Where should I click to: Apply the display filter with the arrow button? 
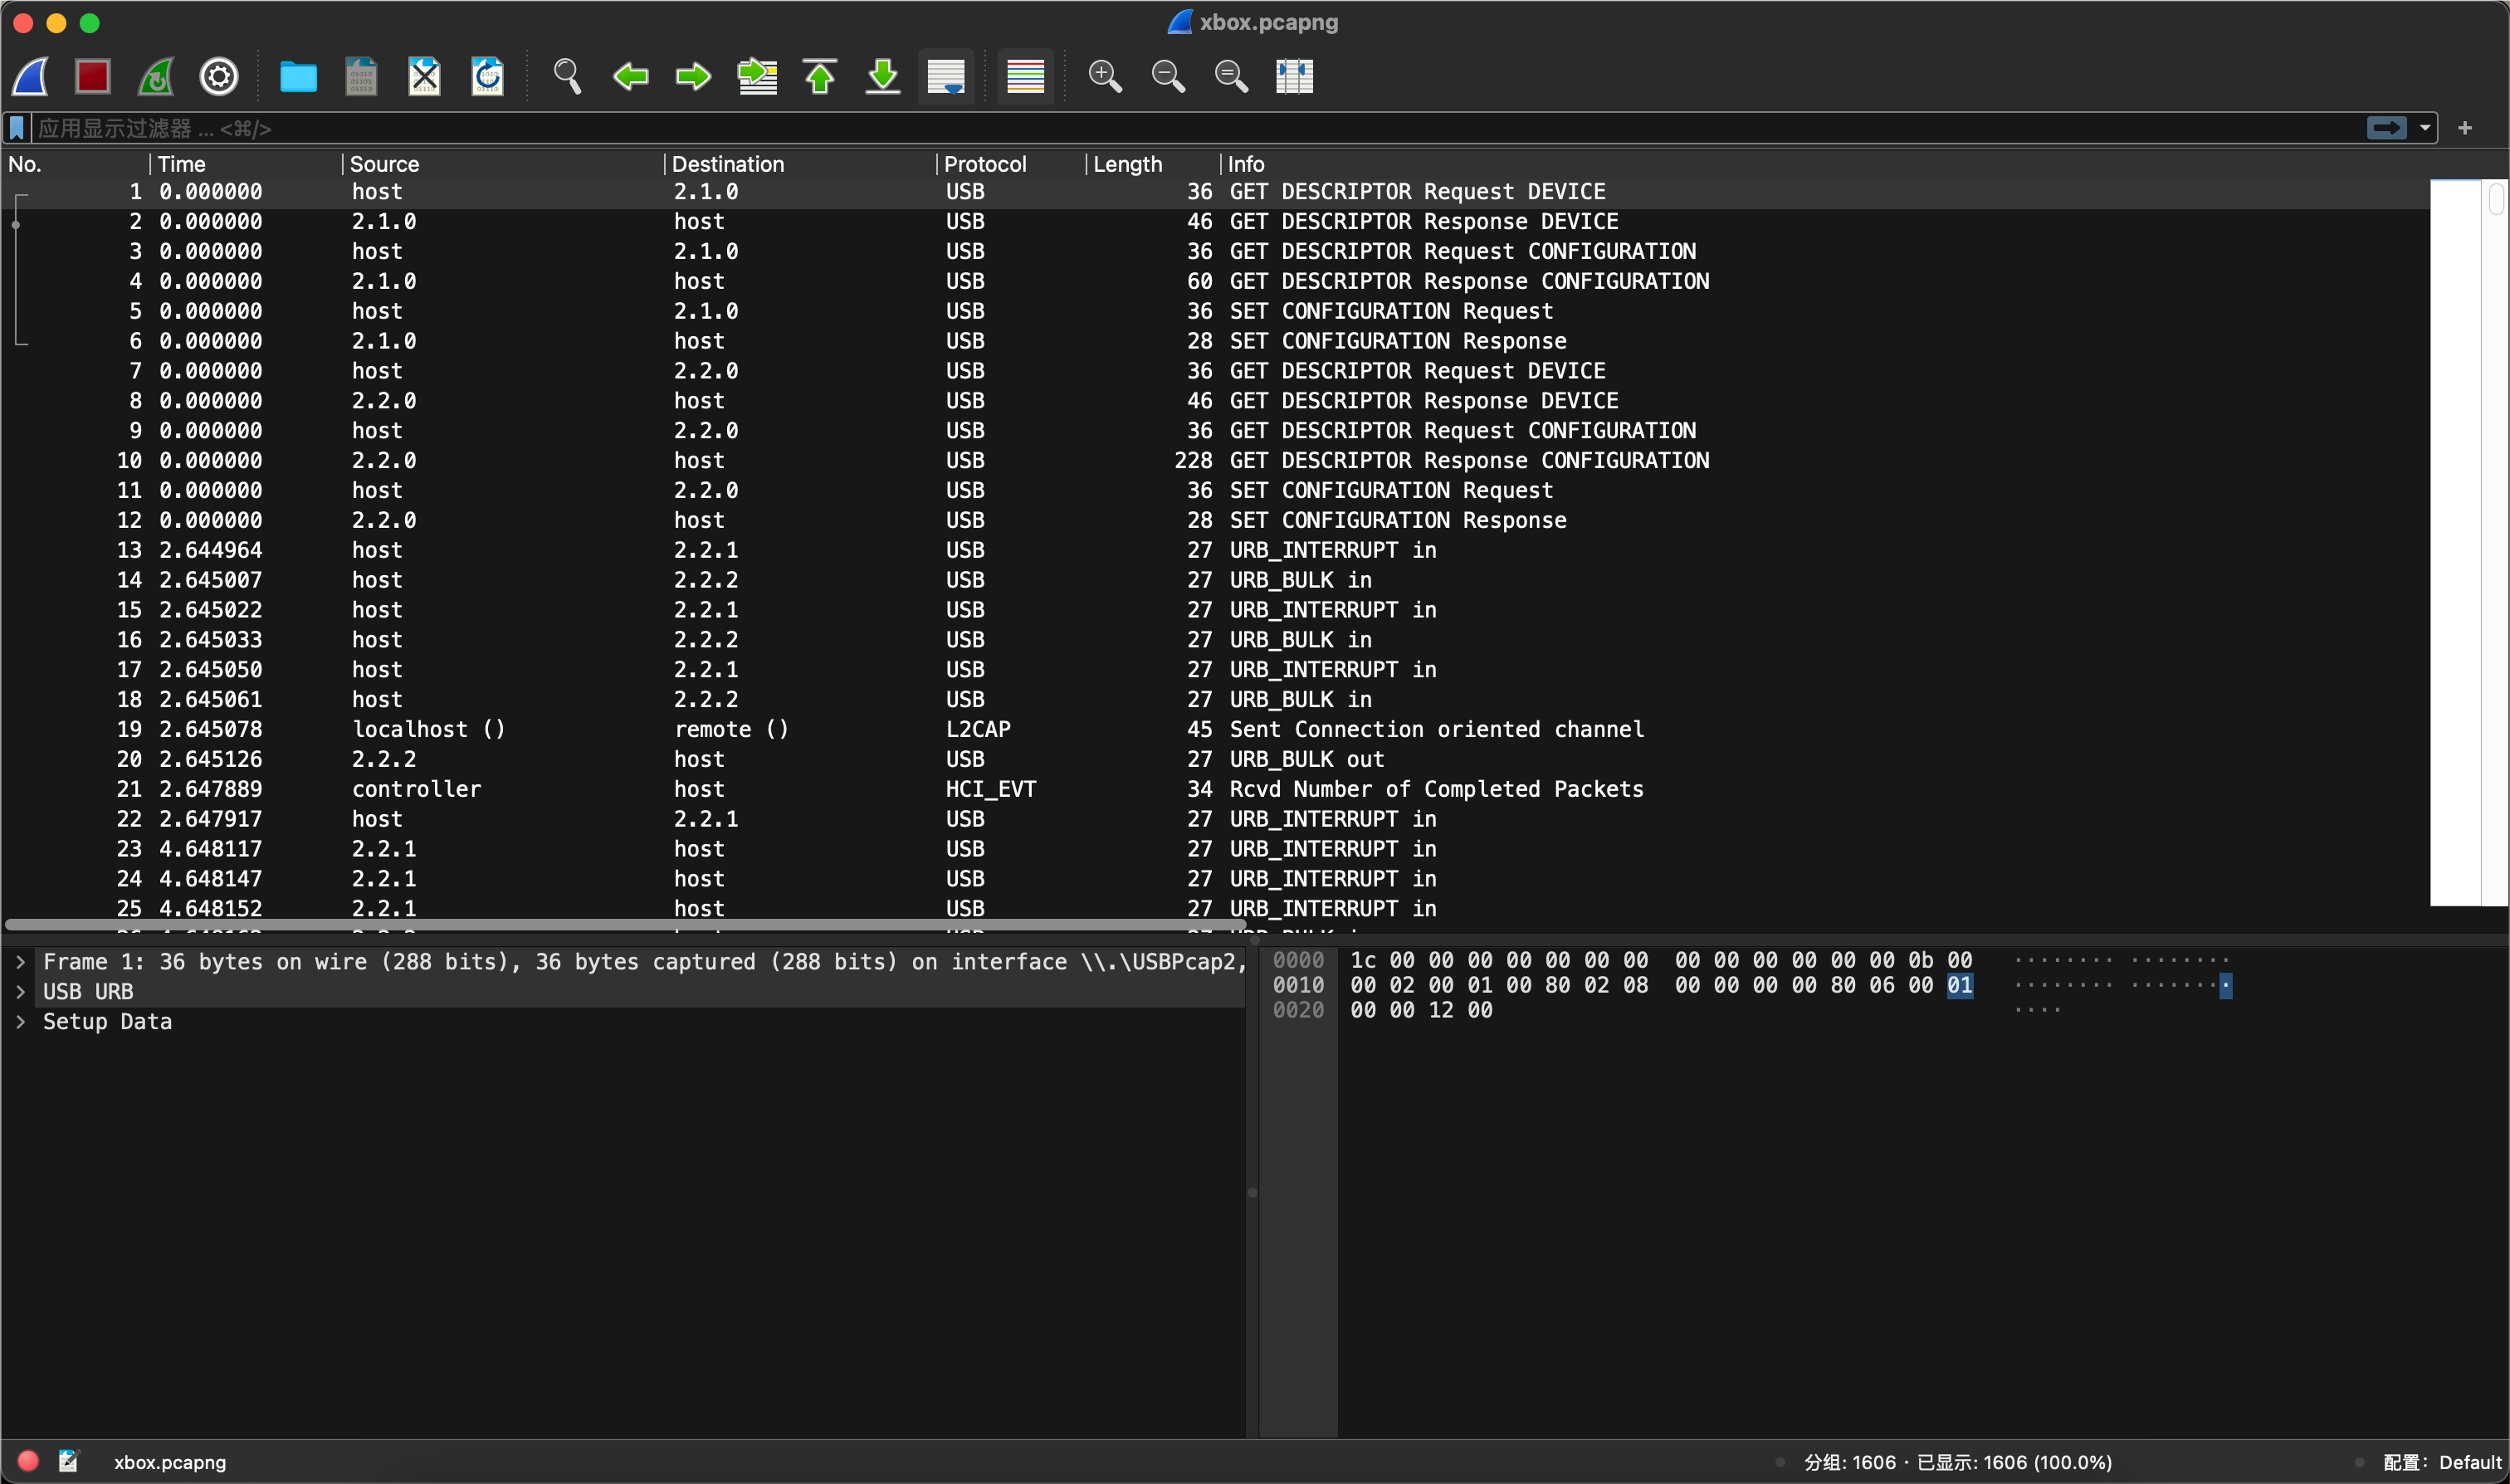[2387, 128]
